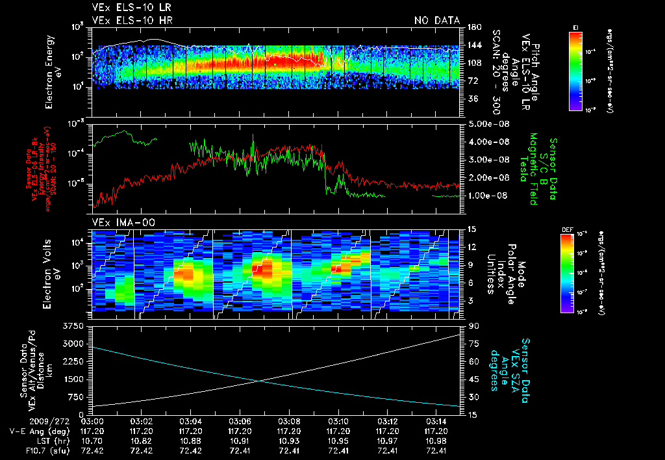665x460 pixels.
Task: Click the 03:14 time tick label
Action: 437,422
